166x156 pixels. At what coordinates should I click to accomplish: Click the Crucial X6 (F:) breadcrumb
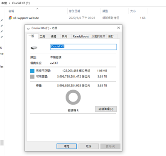point(21,3)
